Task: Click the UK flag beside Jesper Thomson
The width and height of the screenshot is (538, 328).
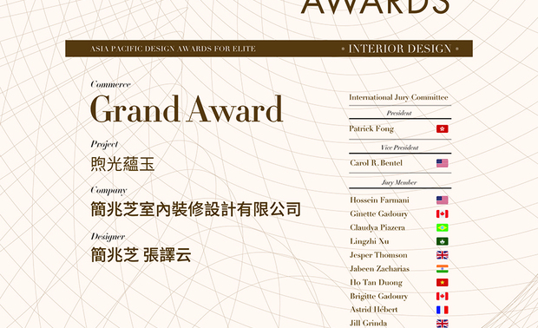Action: point(442,255)
